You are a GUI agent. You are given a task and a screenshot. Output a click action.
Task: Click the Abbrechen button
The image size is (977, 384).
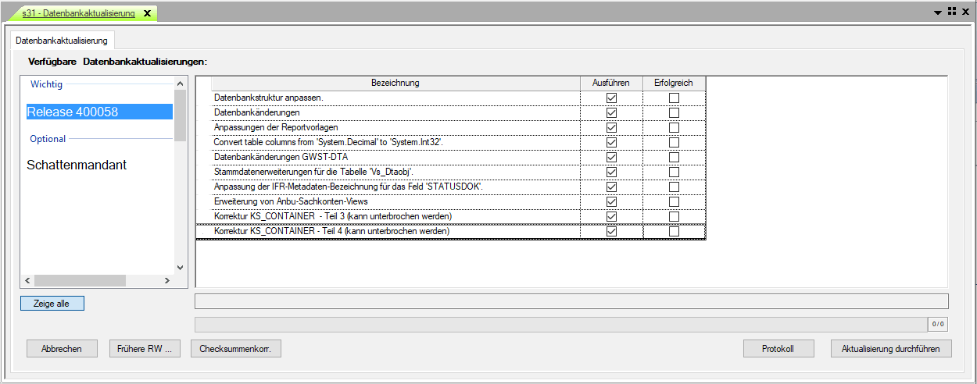click(62, 349)
